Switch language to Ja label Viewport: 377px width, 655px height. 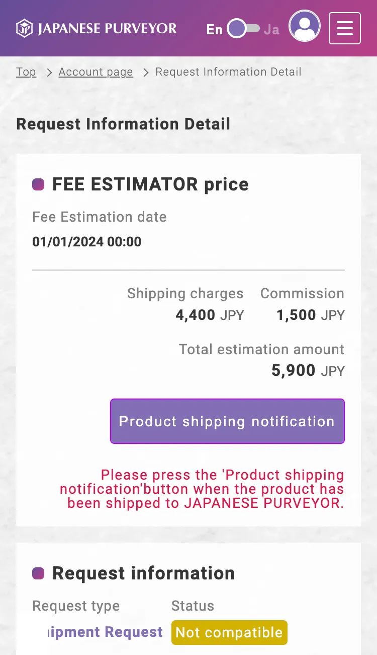coord(271,29)
